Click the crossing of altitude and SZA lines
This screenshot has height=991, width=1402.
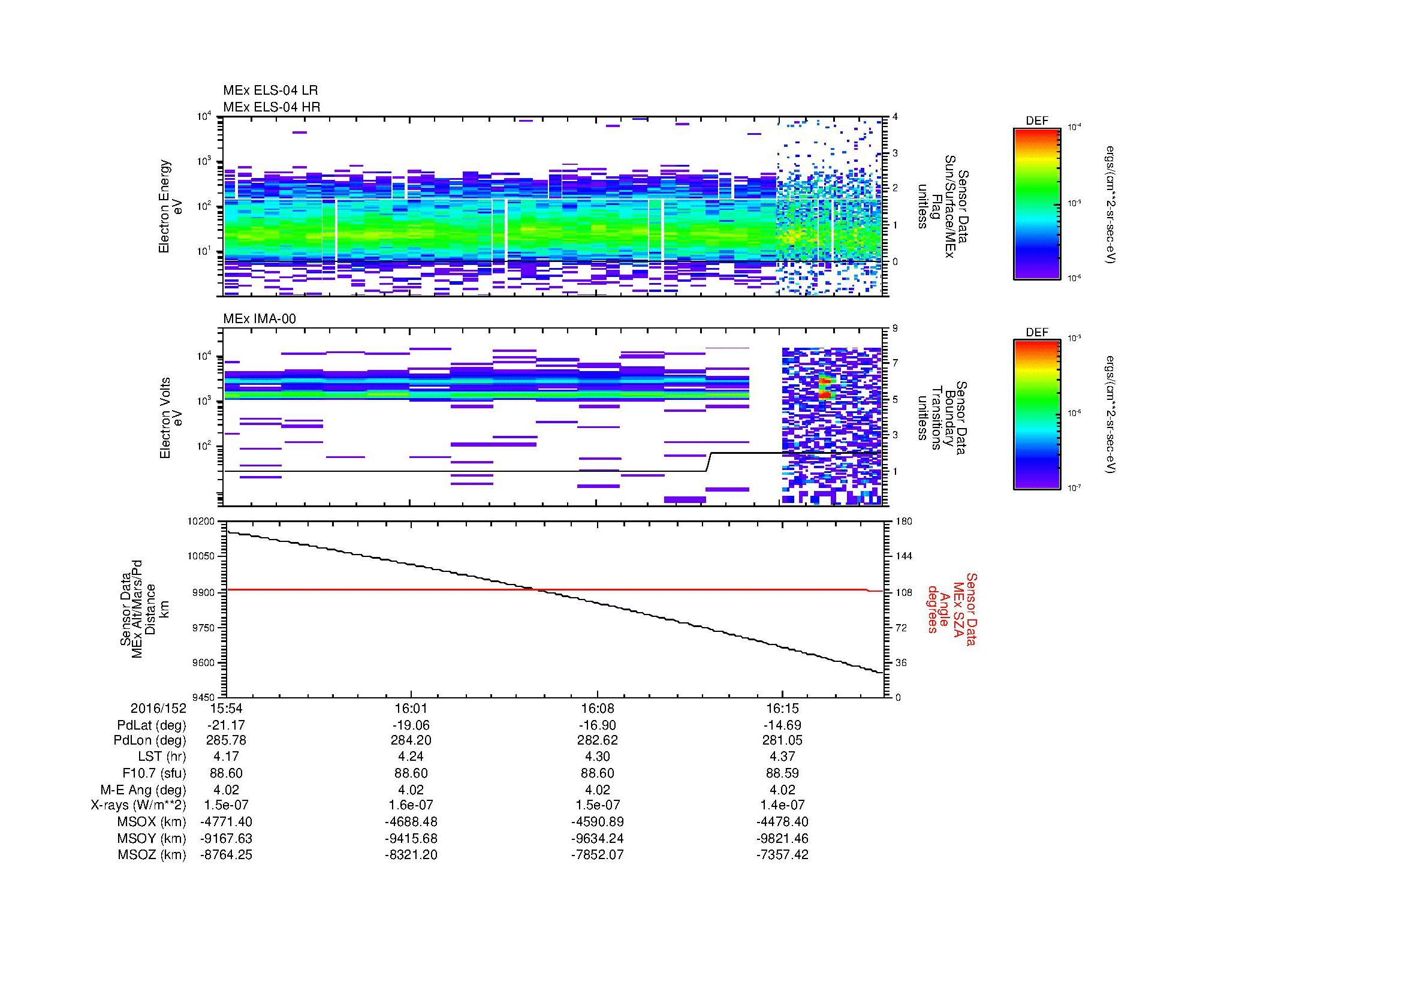[536, 590]
